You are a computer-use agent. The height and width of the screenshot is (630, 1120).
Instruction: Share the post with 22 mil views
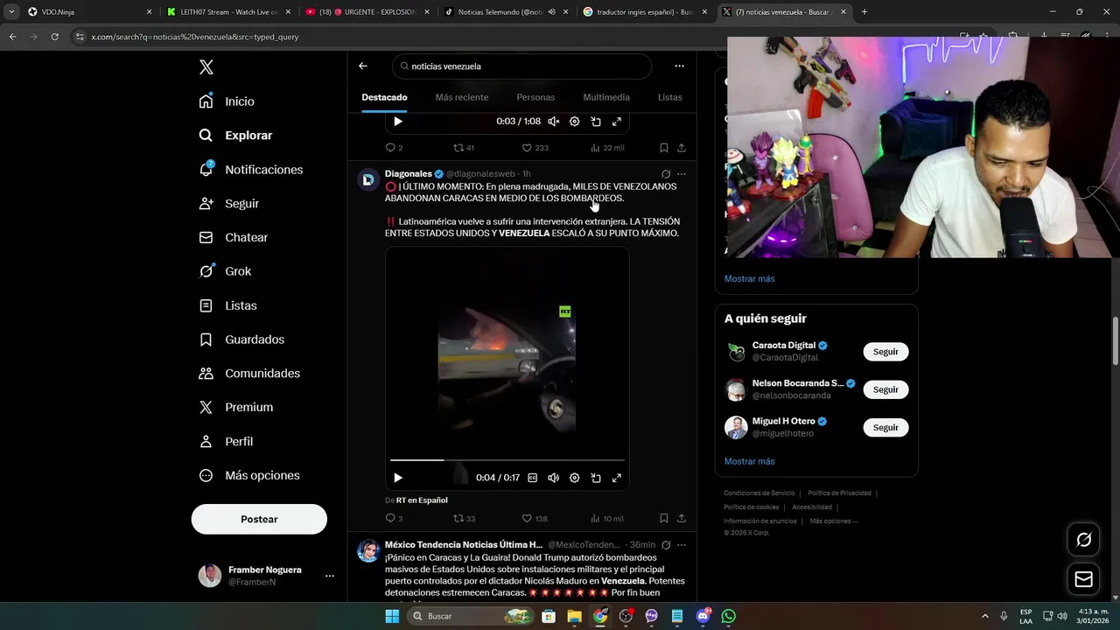(x=682, y=148)
